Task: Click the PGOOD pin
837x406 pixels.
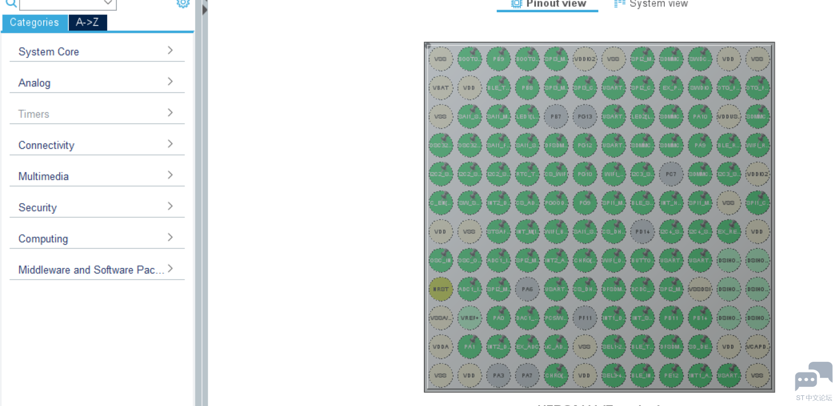Action: tap(556, 203)
